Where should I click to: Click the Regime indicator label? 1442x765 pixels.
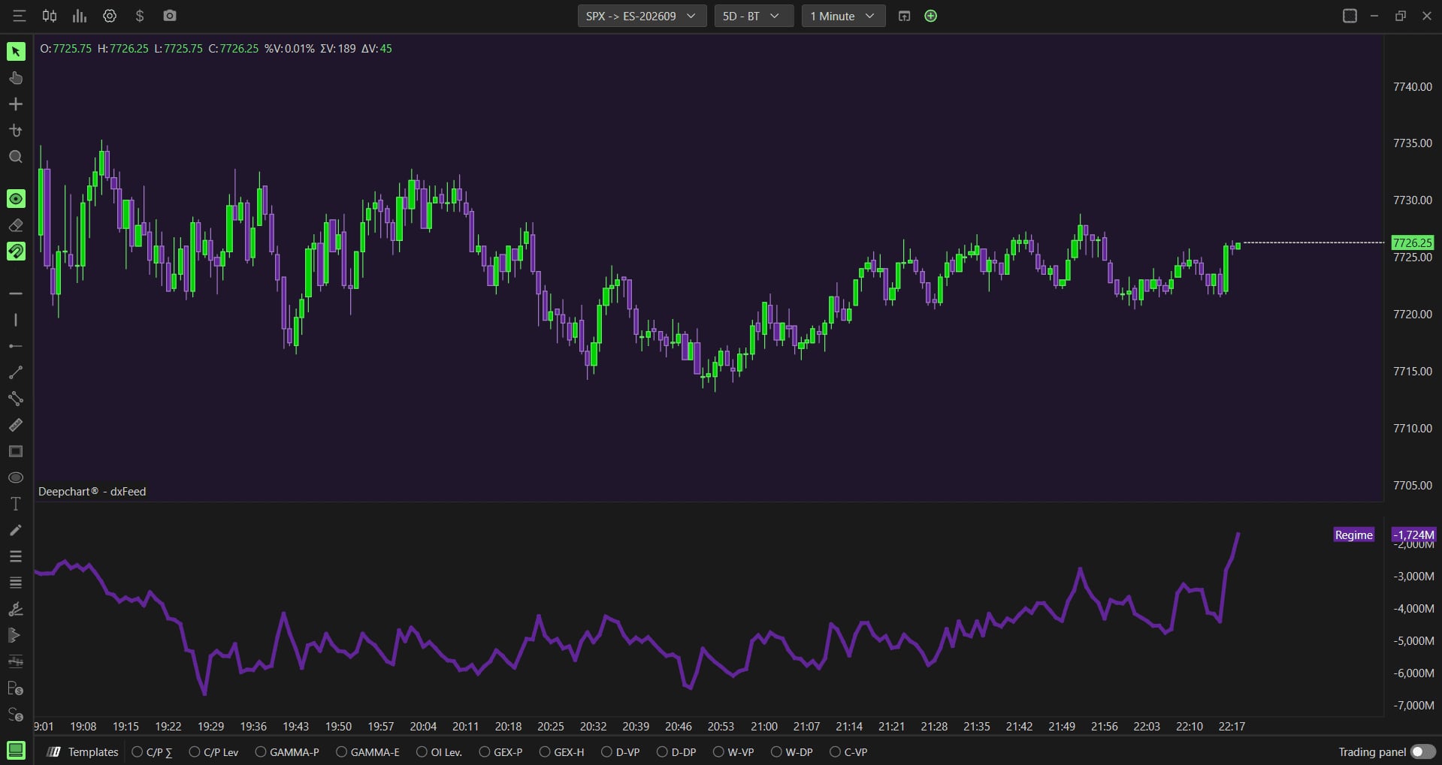tap(1354, 535)
